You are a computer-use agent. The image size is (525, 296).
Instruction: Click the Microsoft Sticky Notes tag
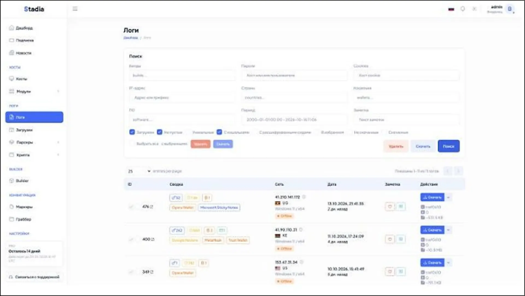[x=219, y=207]
